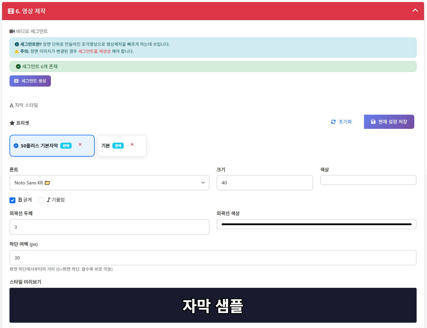Click the info icon before 세그먼트란?
The image size is (427, 328).
tap(17, 44)
